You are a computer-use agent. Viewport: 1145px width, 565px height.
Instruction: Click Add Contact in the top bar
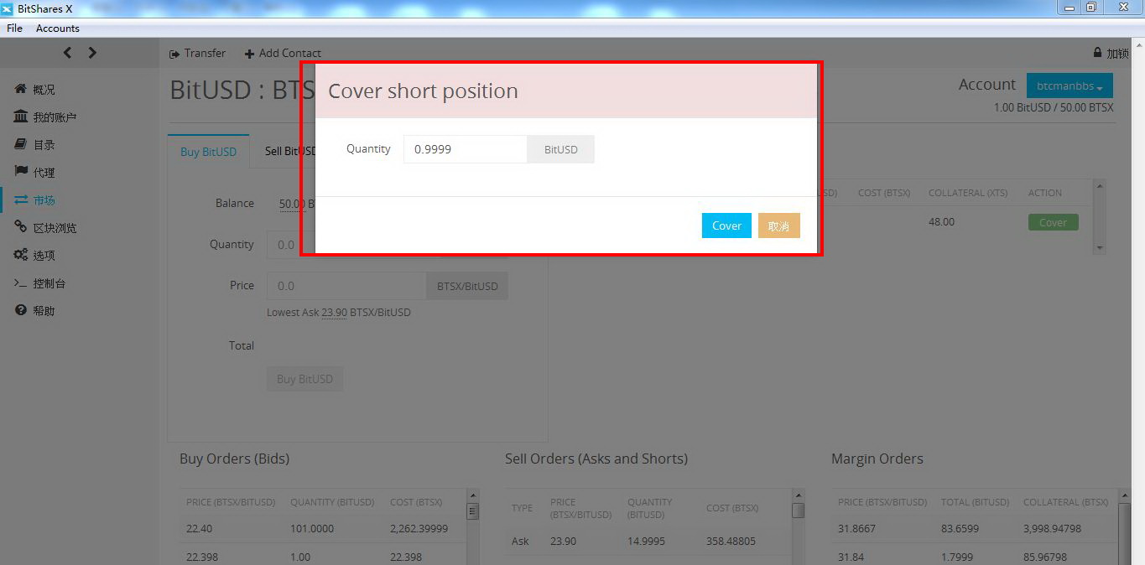(x=283, y=53)
